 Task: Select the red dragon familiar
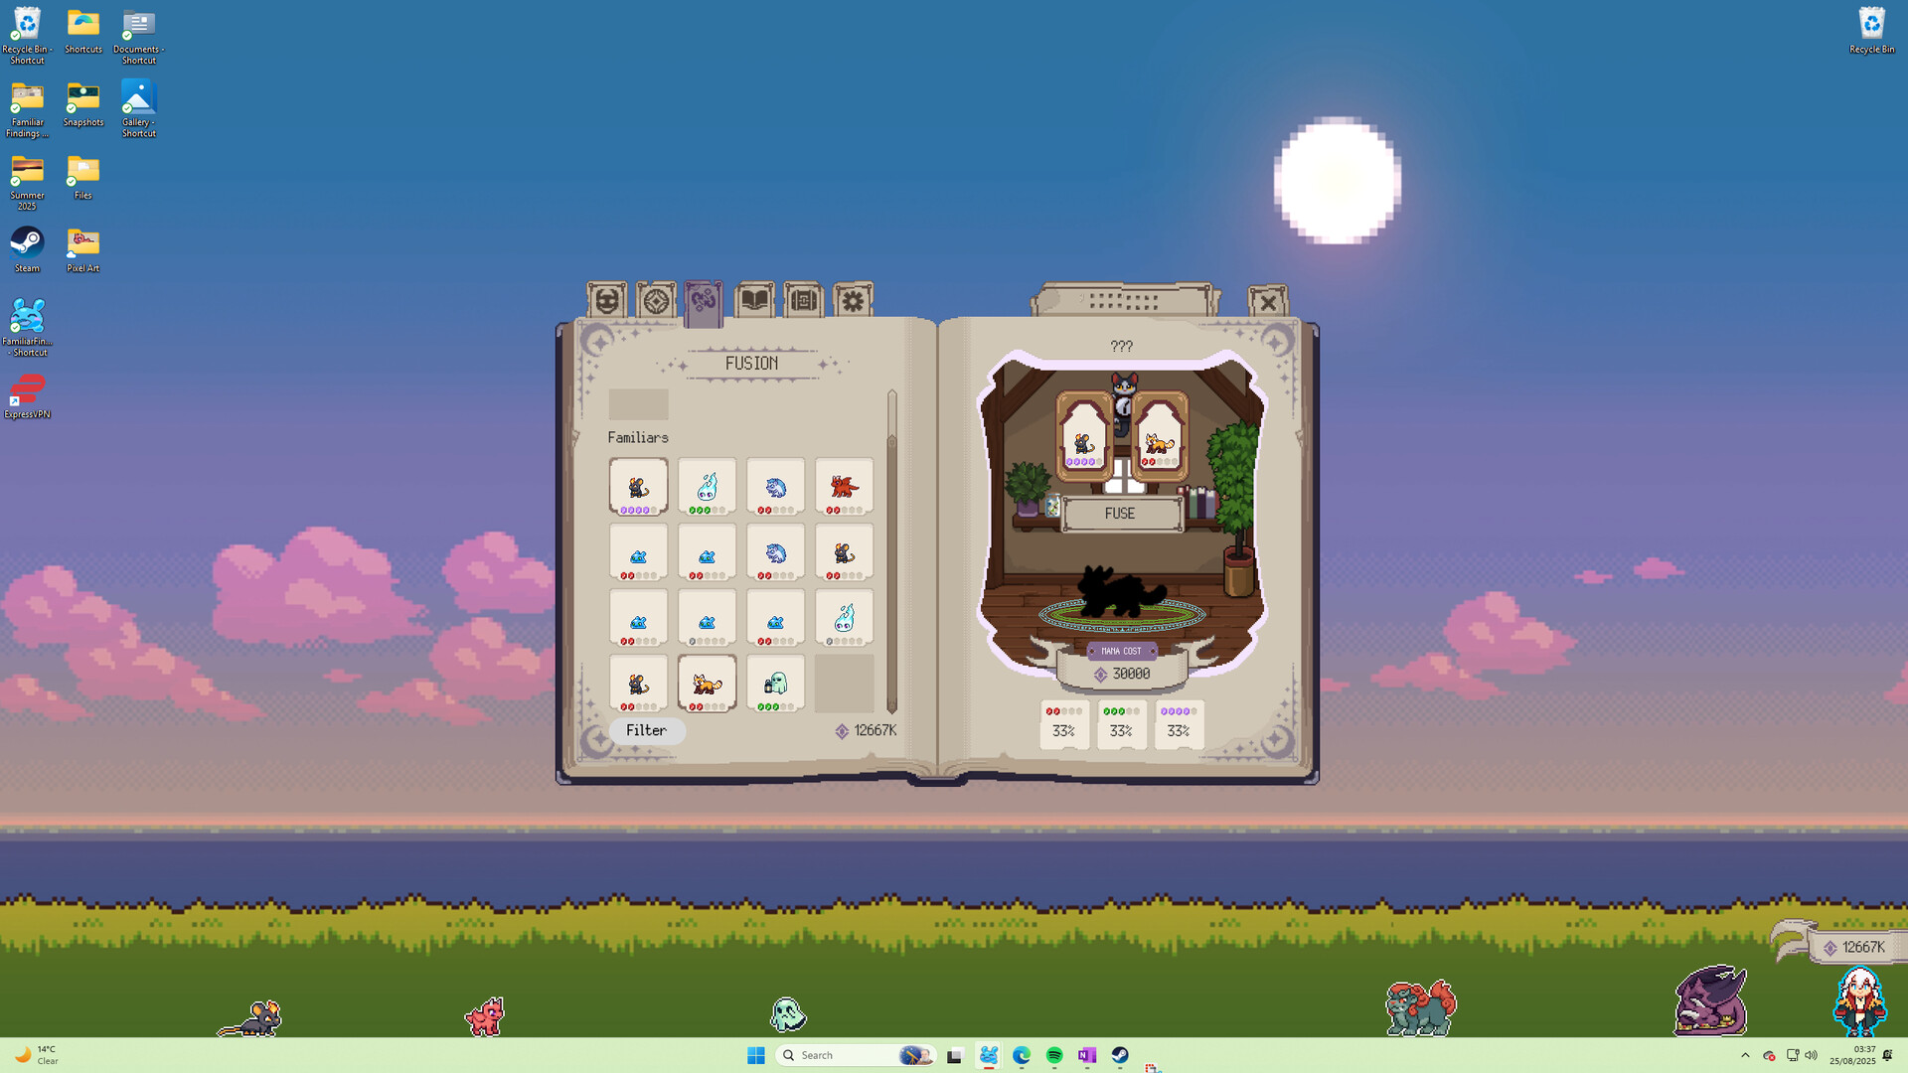point(844,487)
